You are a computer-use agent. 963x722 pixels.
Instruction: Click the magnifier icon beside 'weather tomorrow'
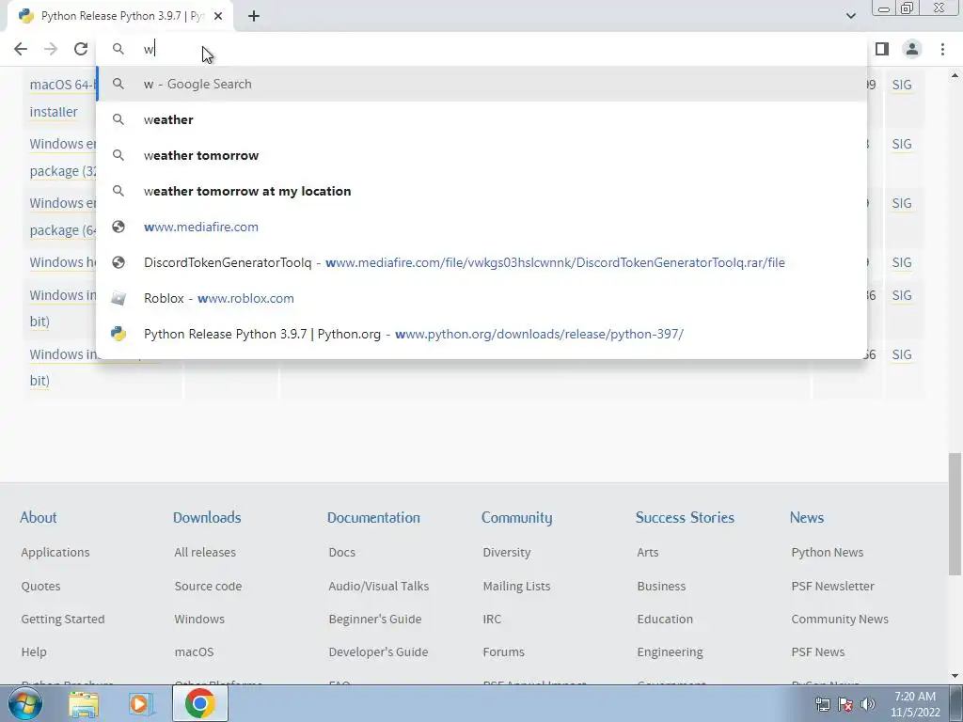pyautogui.click(x=118, y=155)
